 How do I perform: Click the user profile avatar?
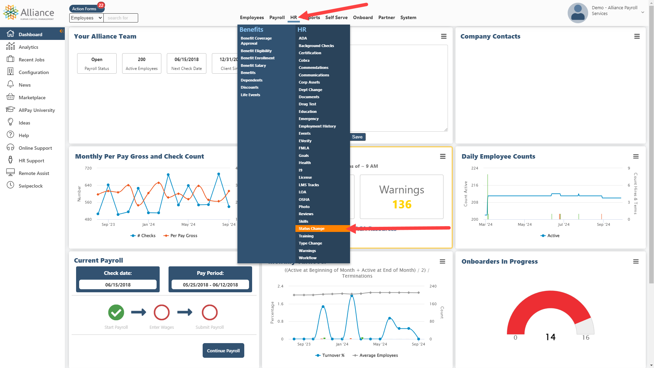(x=578, y=13)
